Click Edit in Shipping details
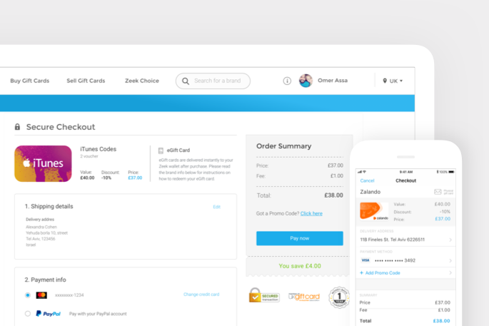 [x=217, y=207]
